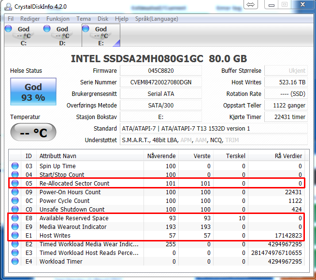
Task: Click the blue status orb for drive E:
Action: point(86,28)
